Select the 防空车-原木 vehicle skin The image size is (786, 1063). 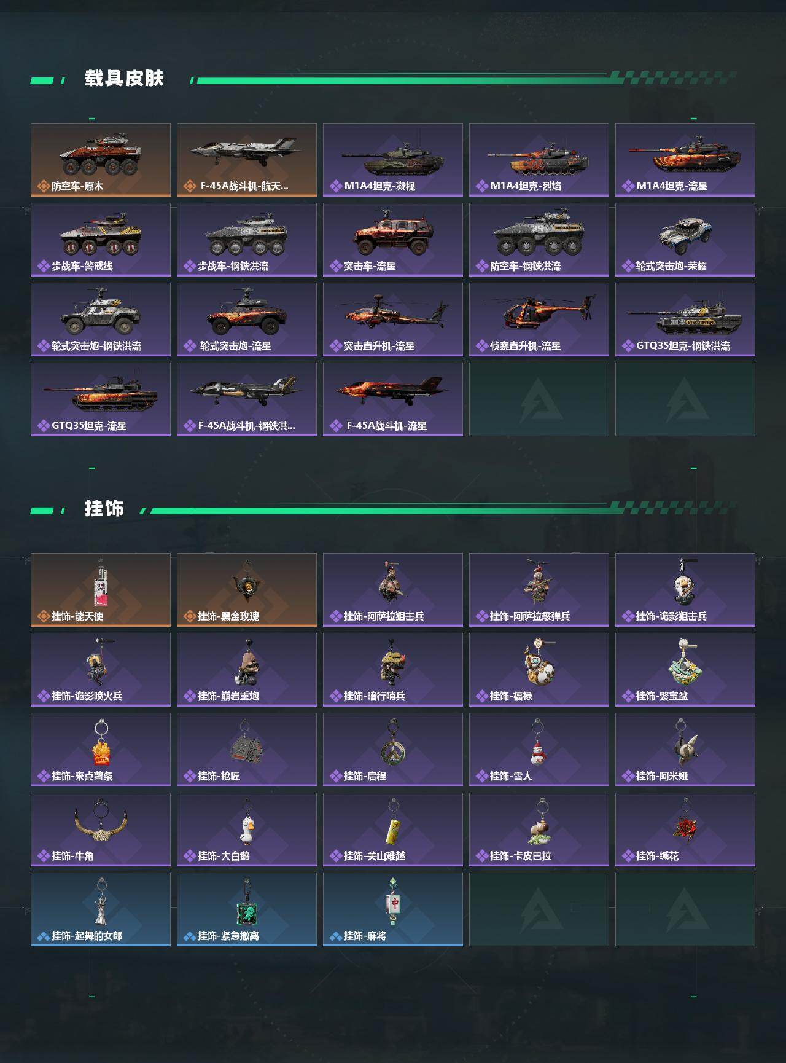(101, 160)
